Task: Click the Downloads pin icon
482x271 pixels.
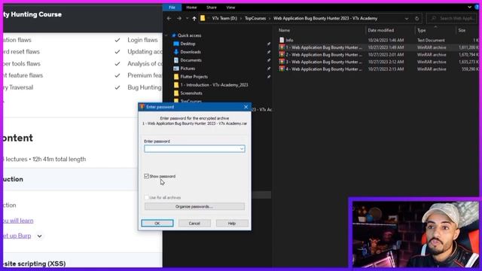Action: [x=269, y=52]
